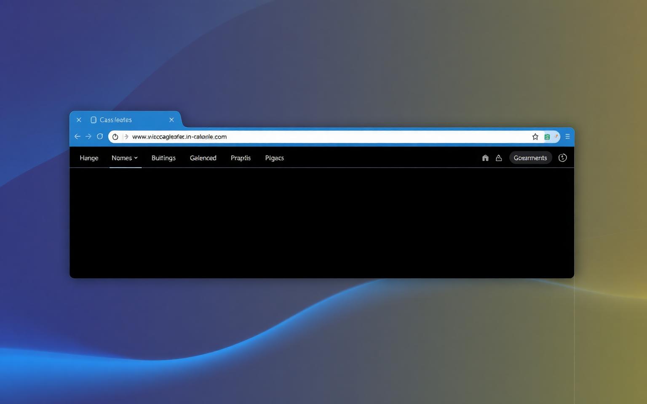
Task: Click the circular clock icon in navbar
Action: pyautogui.click(x=562, y=158)
